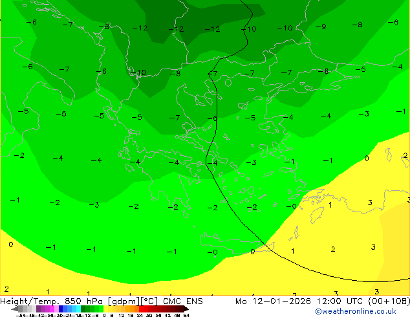Screen dimensions: 410x317
Task: Click the "54" legend scale maximum label
Action: point(186,315)
